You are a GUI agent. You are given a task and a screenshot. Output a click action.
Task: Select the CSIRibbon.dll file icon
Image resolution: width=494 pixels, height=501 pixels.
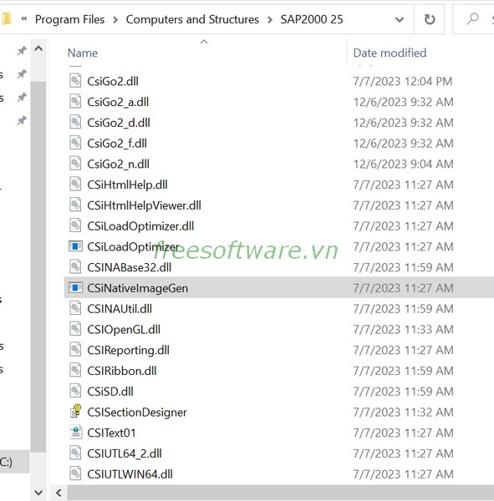75,371
